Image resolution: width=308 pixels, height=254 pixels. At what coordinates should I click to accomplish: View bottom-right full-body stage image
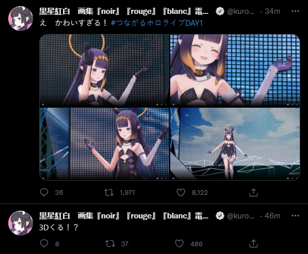(x=235, y=144)
